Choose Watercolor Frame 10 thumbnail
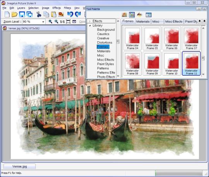The width and height of the screenshot is (209, 177). pyautogui.click(x=172, y=64)
